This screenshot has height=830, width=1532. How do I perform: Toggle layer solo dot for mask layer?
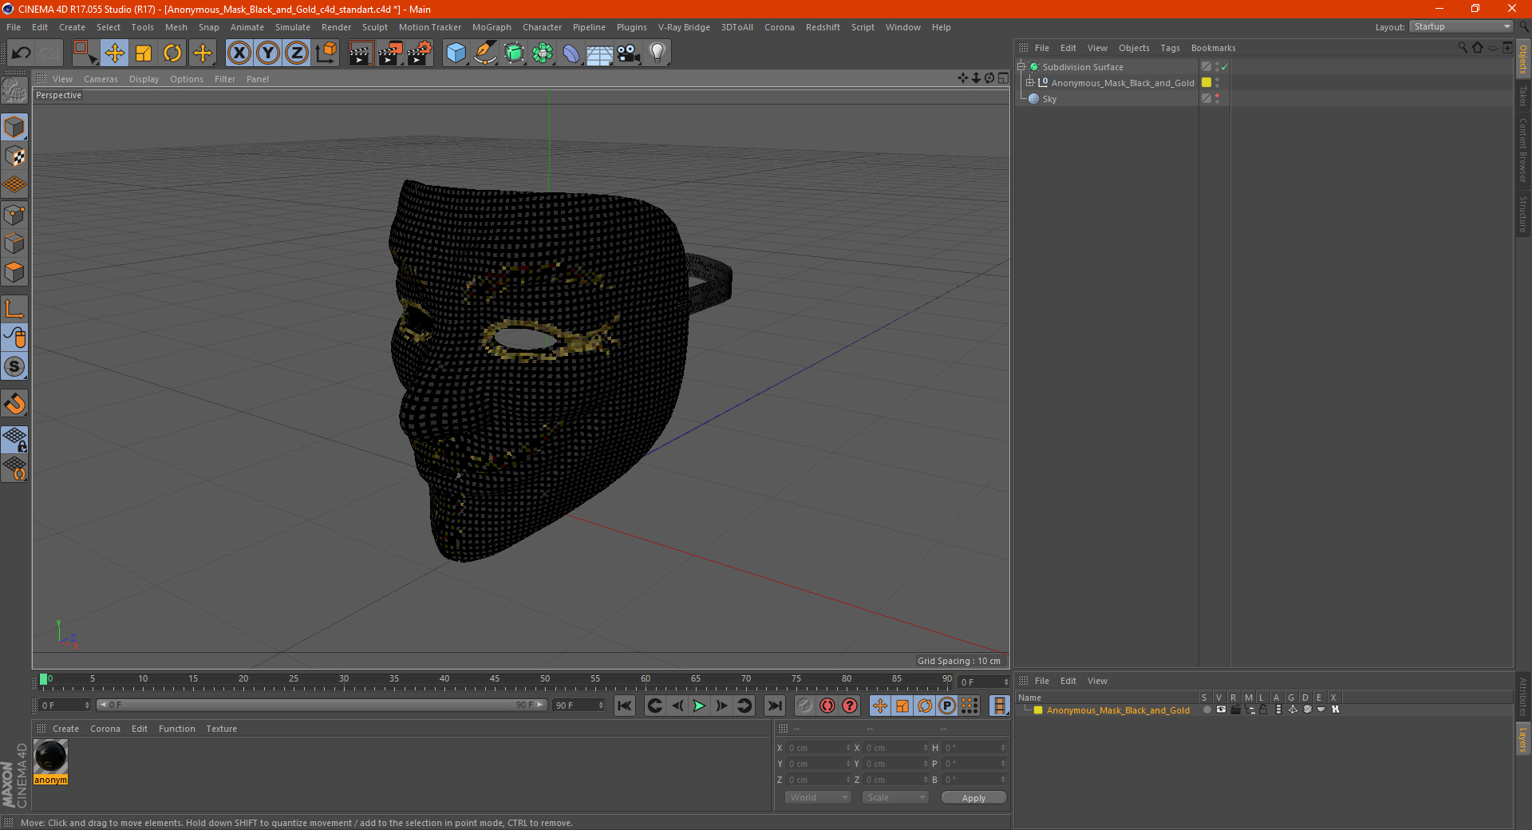1206,709
